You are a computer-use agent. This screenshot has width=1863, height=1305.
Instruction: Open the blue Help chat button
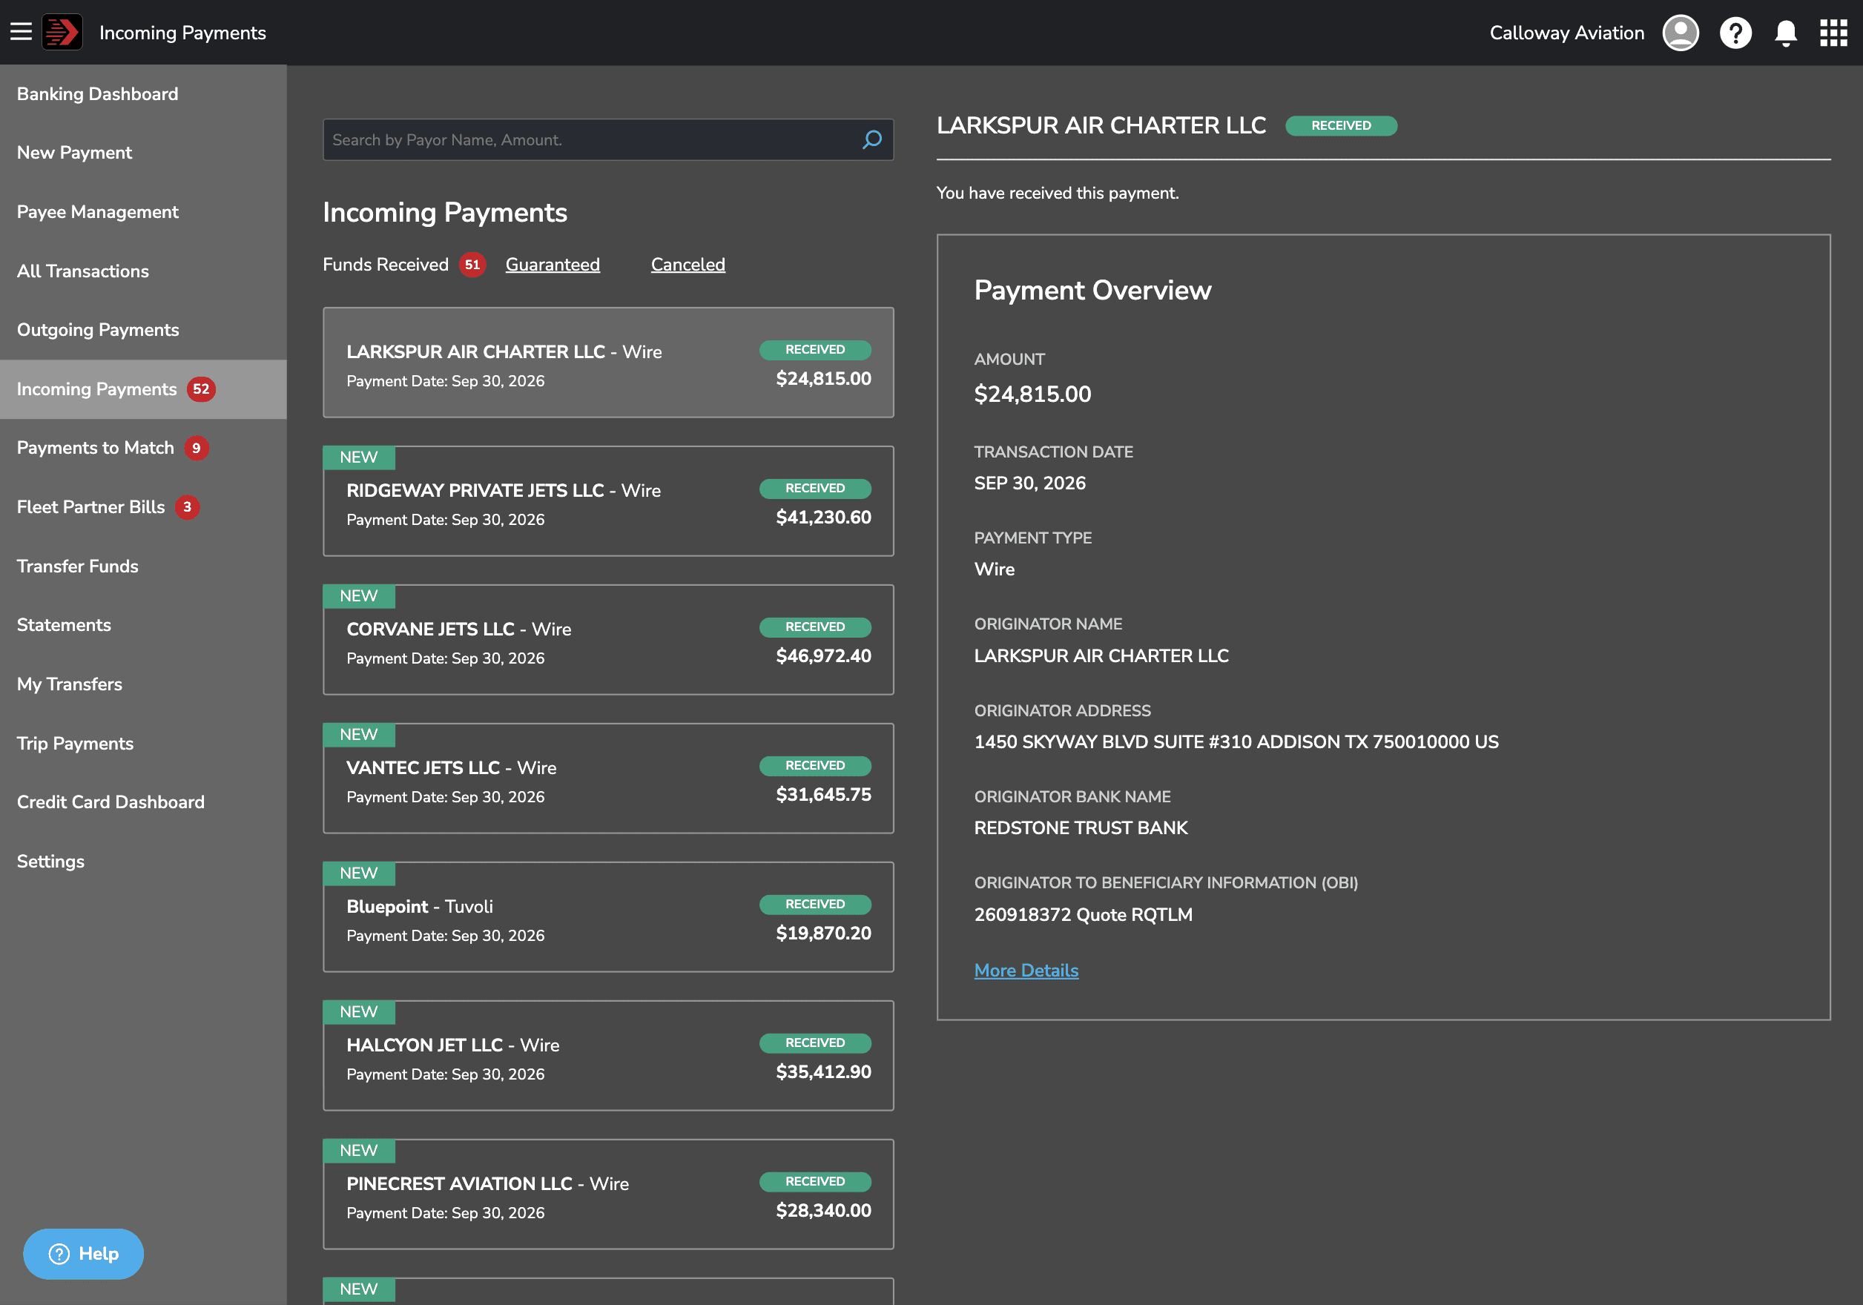tap(84, 1254)
